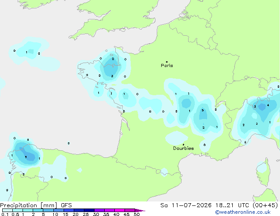Click the Paris location dot marker
This screenshot has width=280, height=216.
point(167,62)
